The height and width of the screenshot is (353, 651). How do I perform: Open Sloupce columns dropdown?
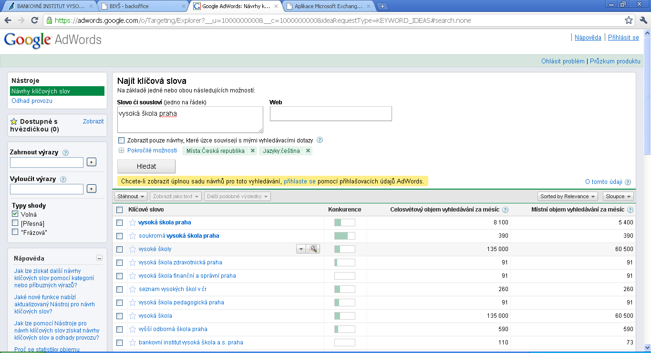point(618,196)
